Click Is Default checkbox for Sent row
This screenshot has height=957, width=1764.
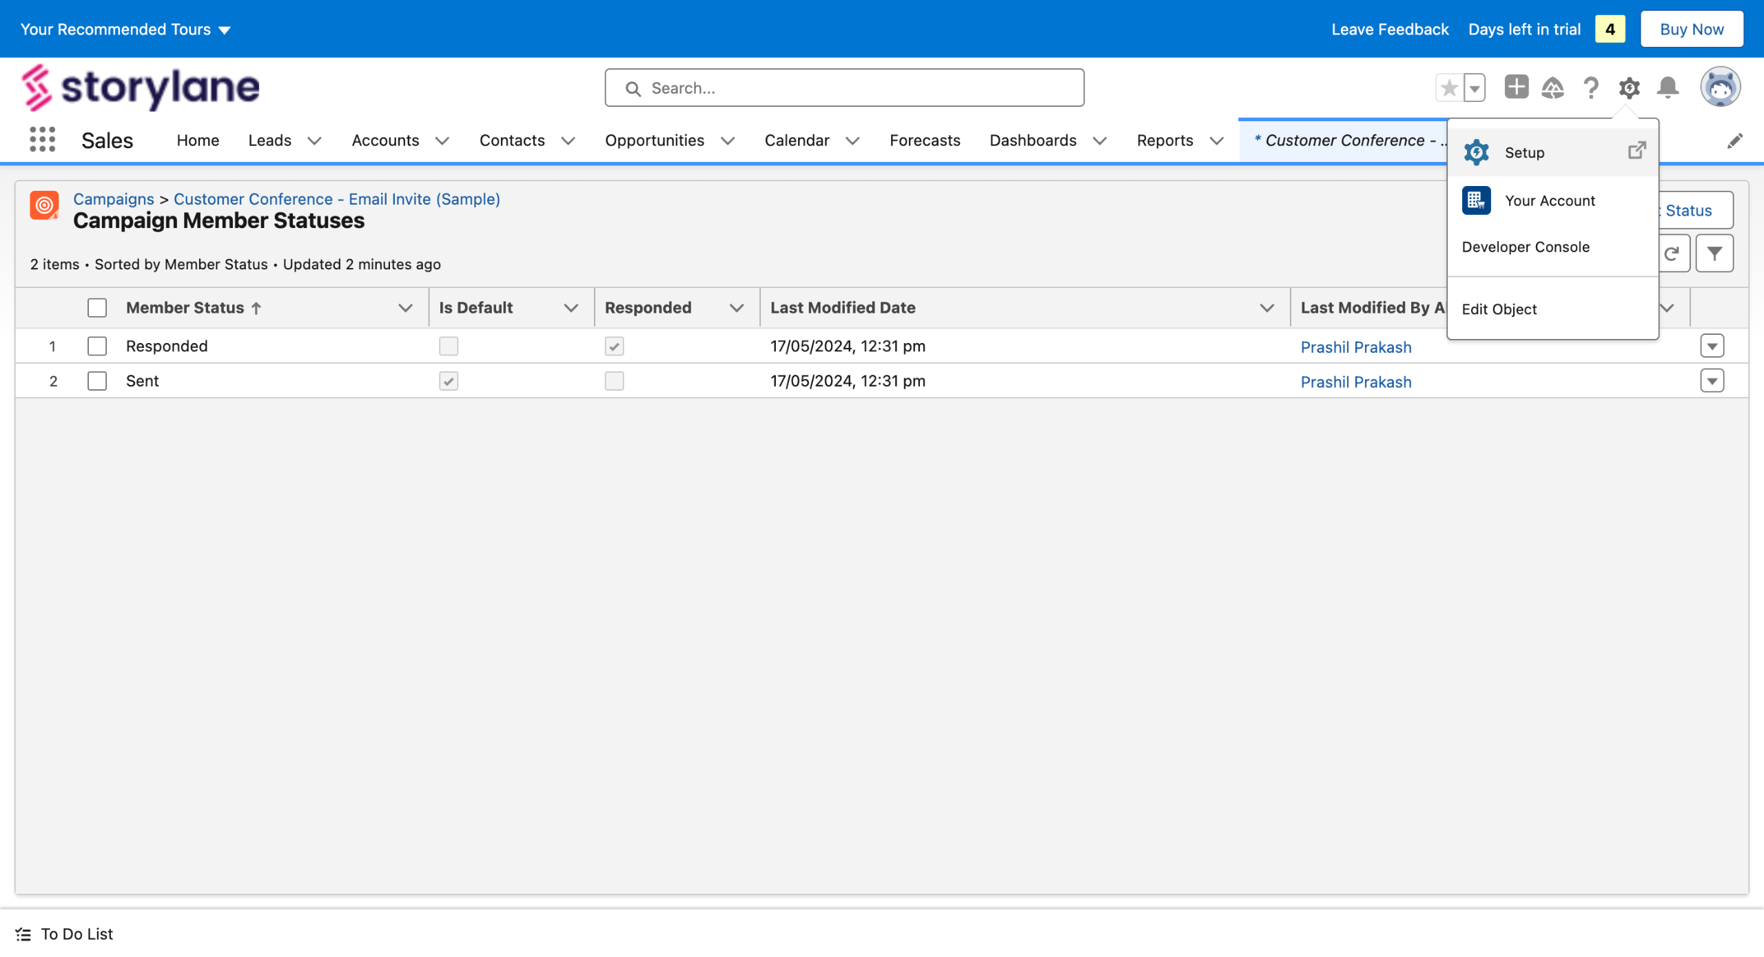(449, 381)
